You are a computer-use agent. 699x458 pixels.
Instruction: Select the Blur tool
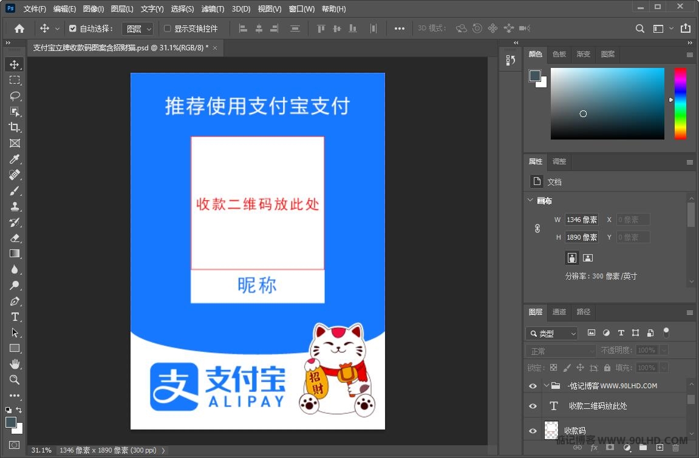coord(14,269)
